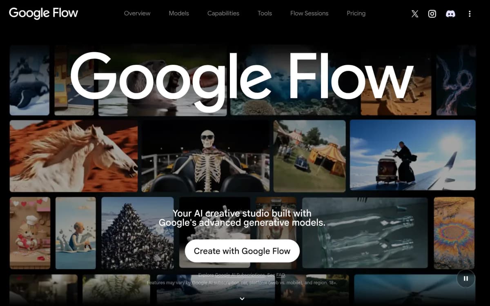Open the Instagram social icon
Screen dimensions: 490x306
tap(432, 13)
